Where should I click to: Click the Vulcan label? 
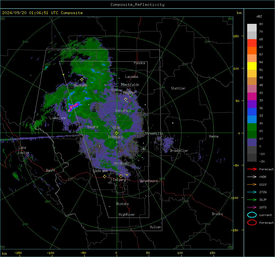[155, 227]
